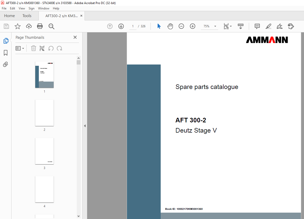Add a comment note icon
This screenshot has width=304, height=219.
pyautogui.click(x=257, y=26)
